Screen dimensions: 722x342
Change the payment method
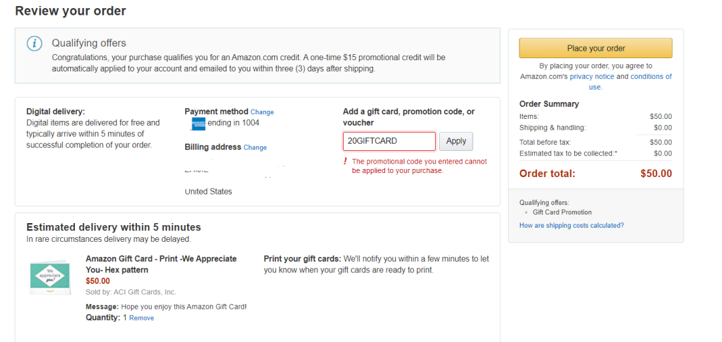[262, 112]
